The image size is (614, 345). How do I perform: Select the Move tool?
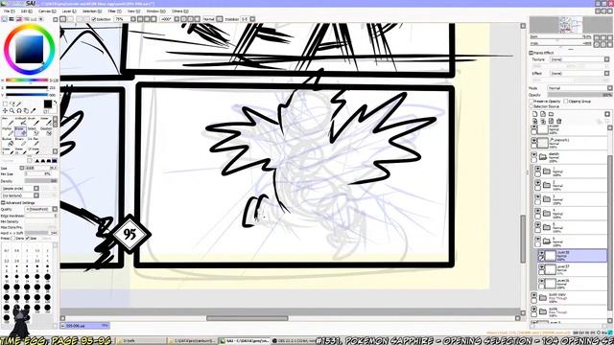5,111
